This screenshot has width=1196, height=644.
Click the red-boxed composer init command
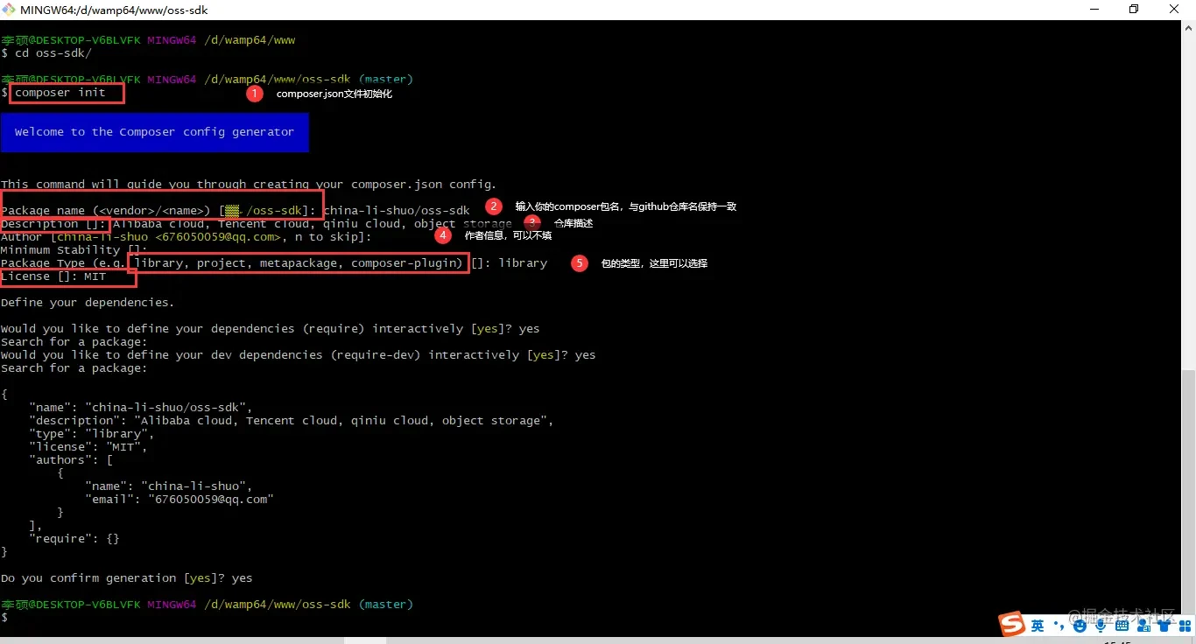67,93
